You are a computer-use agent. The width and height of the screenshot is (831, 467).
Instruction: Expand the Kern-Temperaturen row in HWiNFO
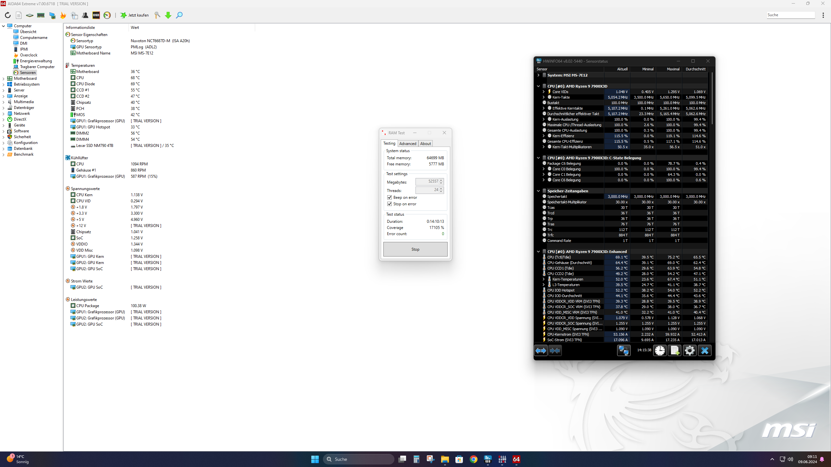pyautogui.click(x=544, y=279)
